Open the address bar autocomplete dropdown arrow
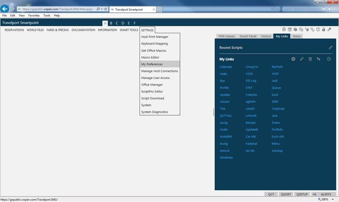This screenshot has height=202, width=339. tap(102, 9)
